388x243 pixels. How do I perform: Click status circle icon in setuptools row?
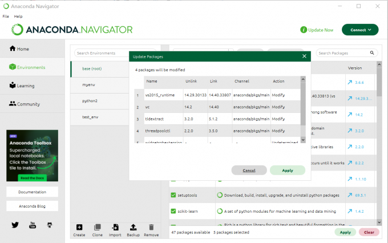(x=220, y=195)
